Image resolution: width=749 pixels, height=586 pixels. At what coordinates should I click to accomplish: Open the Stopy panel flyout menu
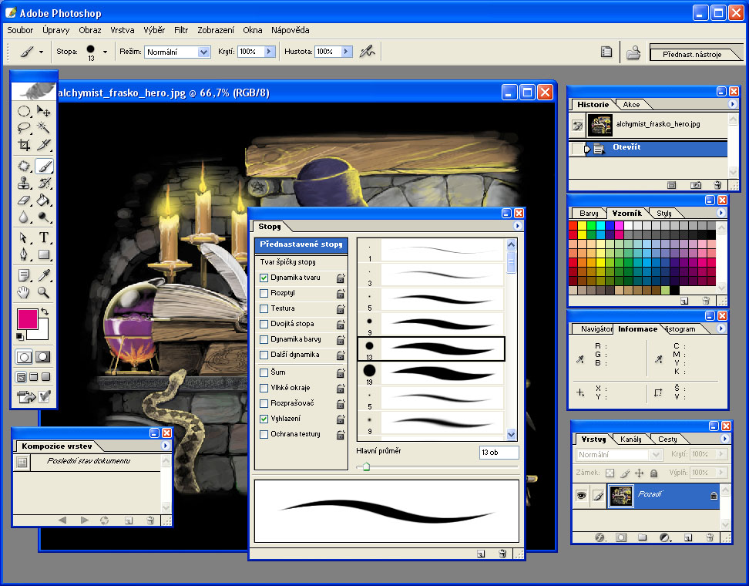[517, 226]
